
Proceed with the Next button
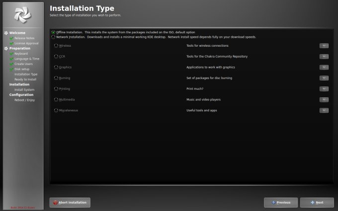pyautogui.click(x=317, y=203)
